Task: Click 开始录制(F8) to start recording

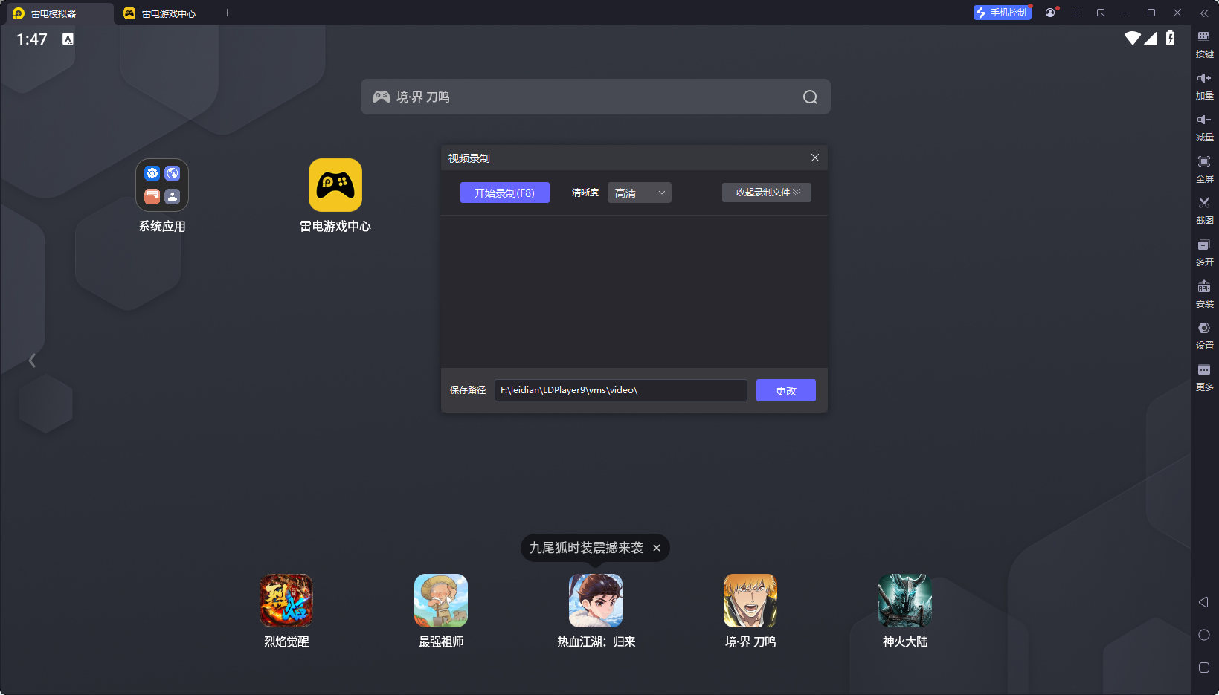Action: click(505, 193)
